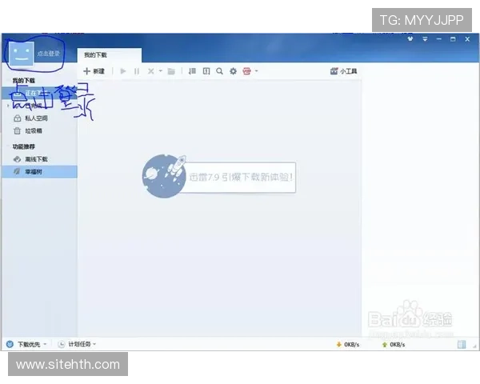Select the 功能推荐 section heading

coord(23,146)
